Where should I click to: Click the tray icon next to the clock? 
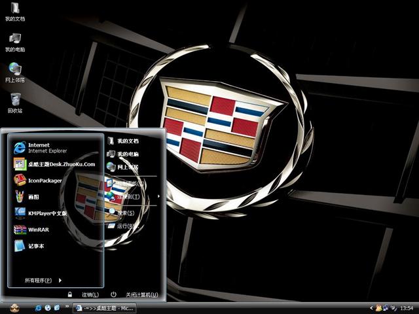click(x=394, y=308)
